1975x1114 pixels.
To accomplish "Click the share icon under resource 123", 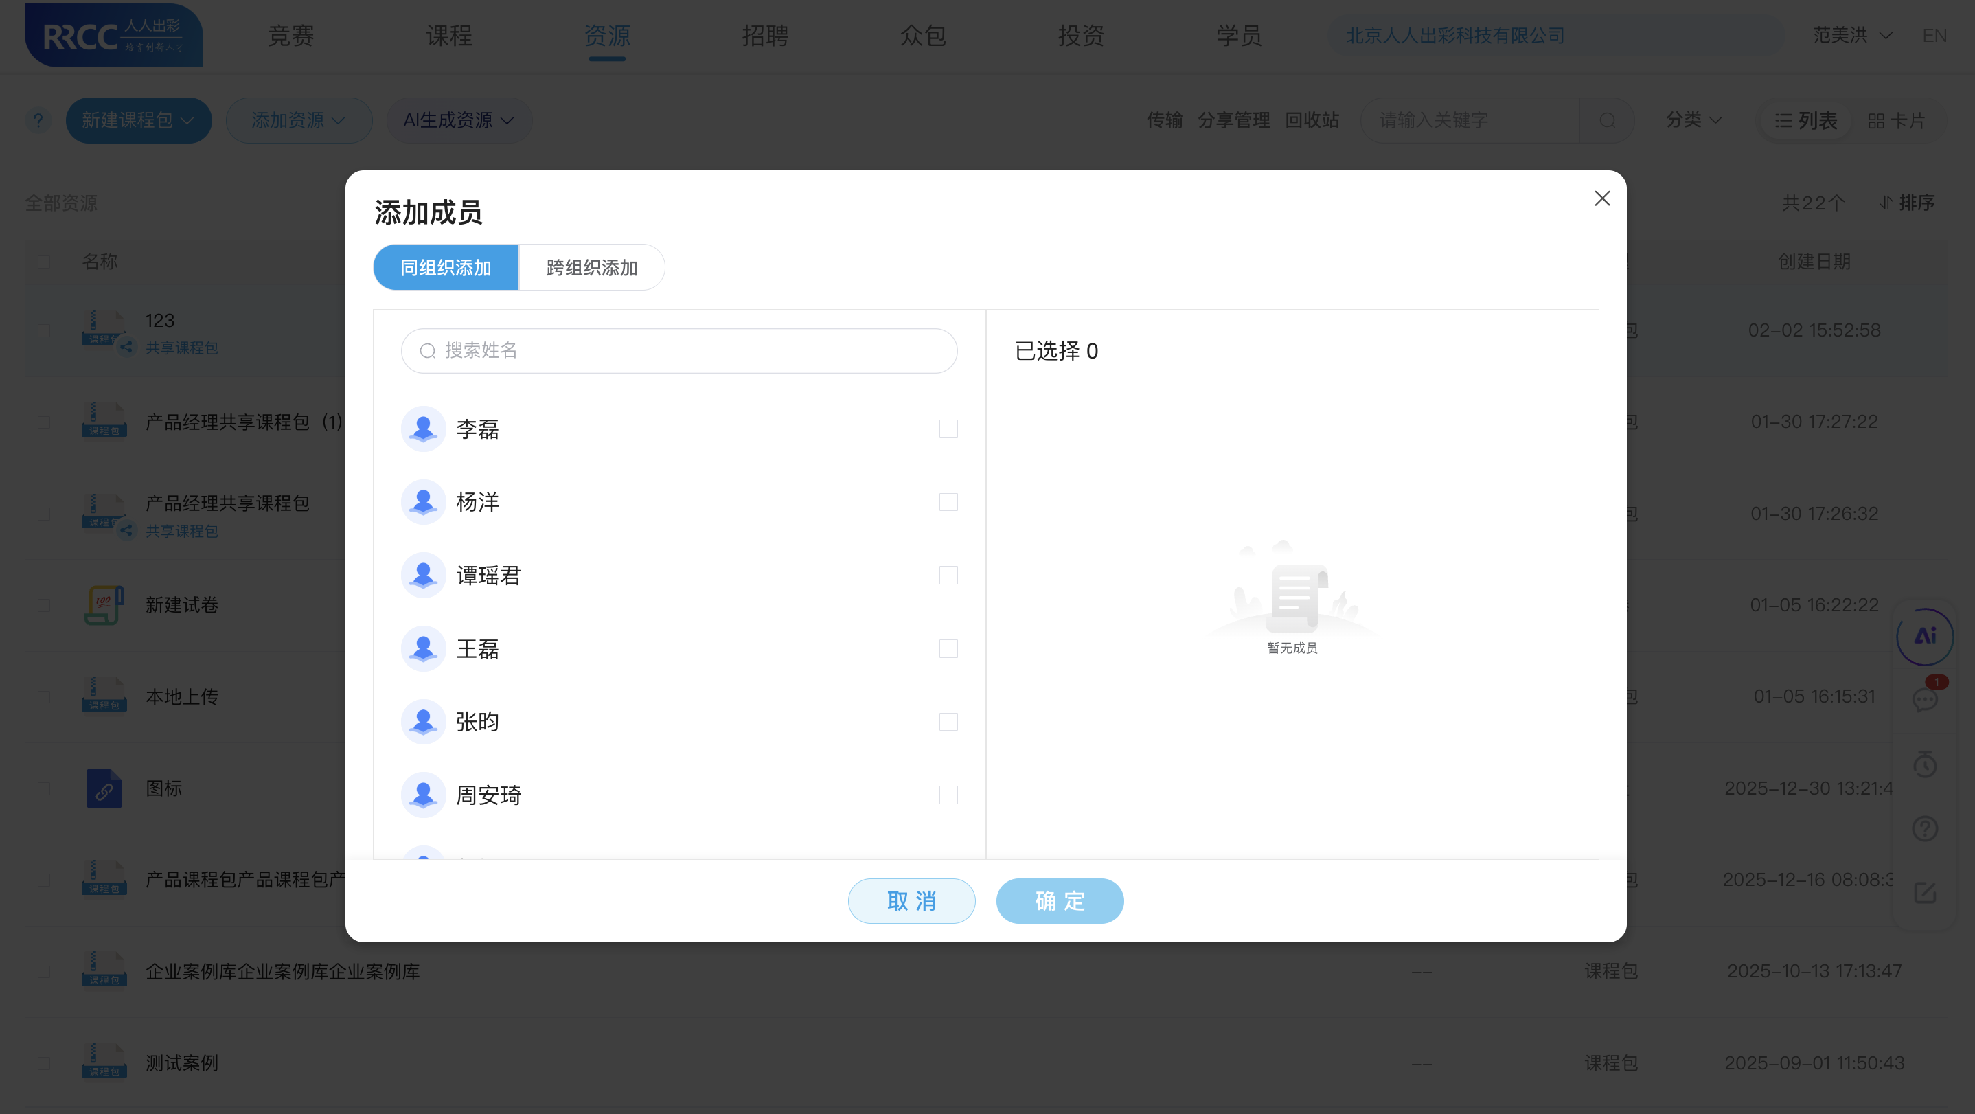I will click(x=126, y=349).
